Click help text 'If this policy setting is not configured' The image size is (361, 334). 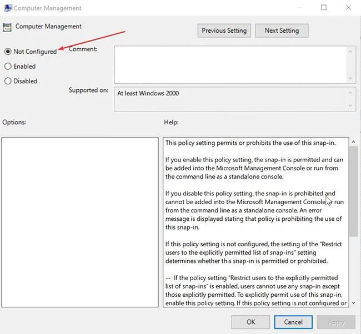pyautogui.click(x=217, y=244)
